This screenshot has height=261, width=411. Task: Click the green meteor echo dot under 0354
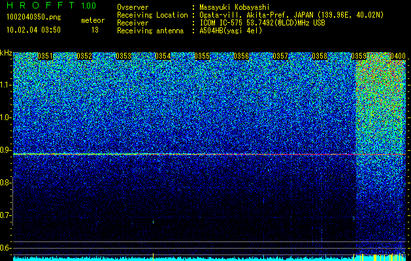click(x=154, y=222)
